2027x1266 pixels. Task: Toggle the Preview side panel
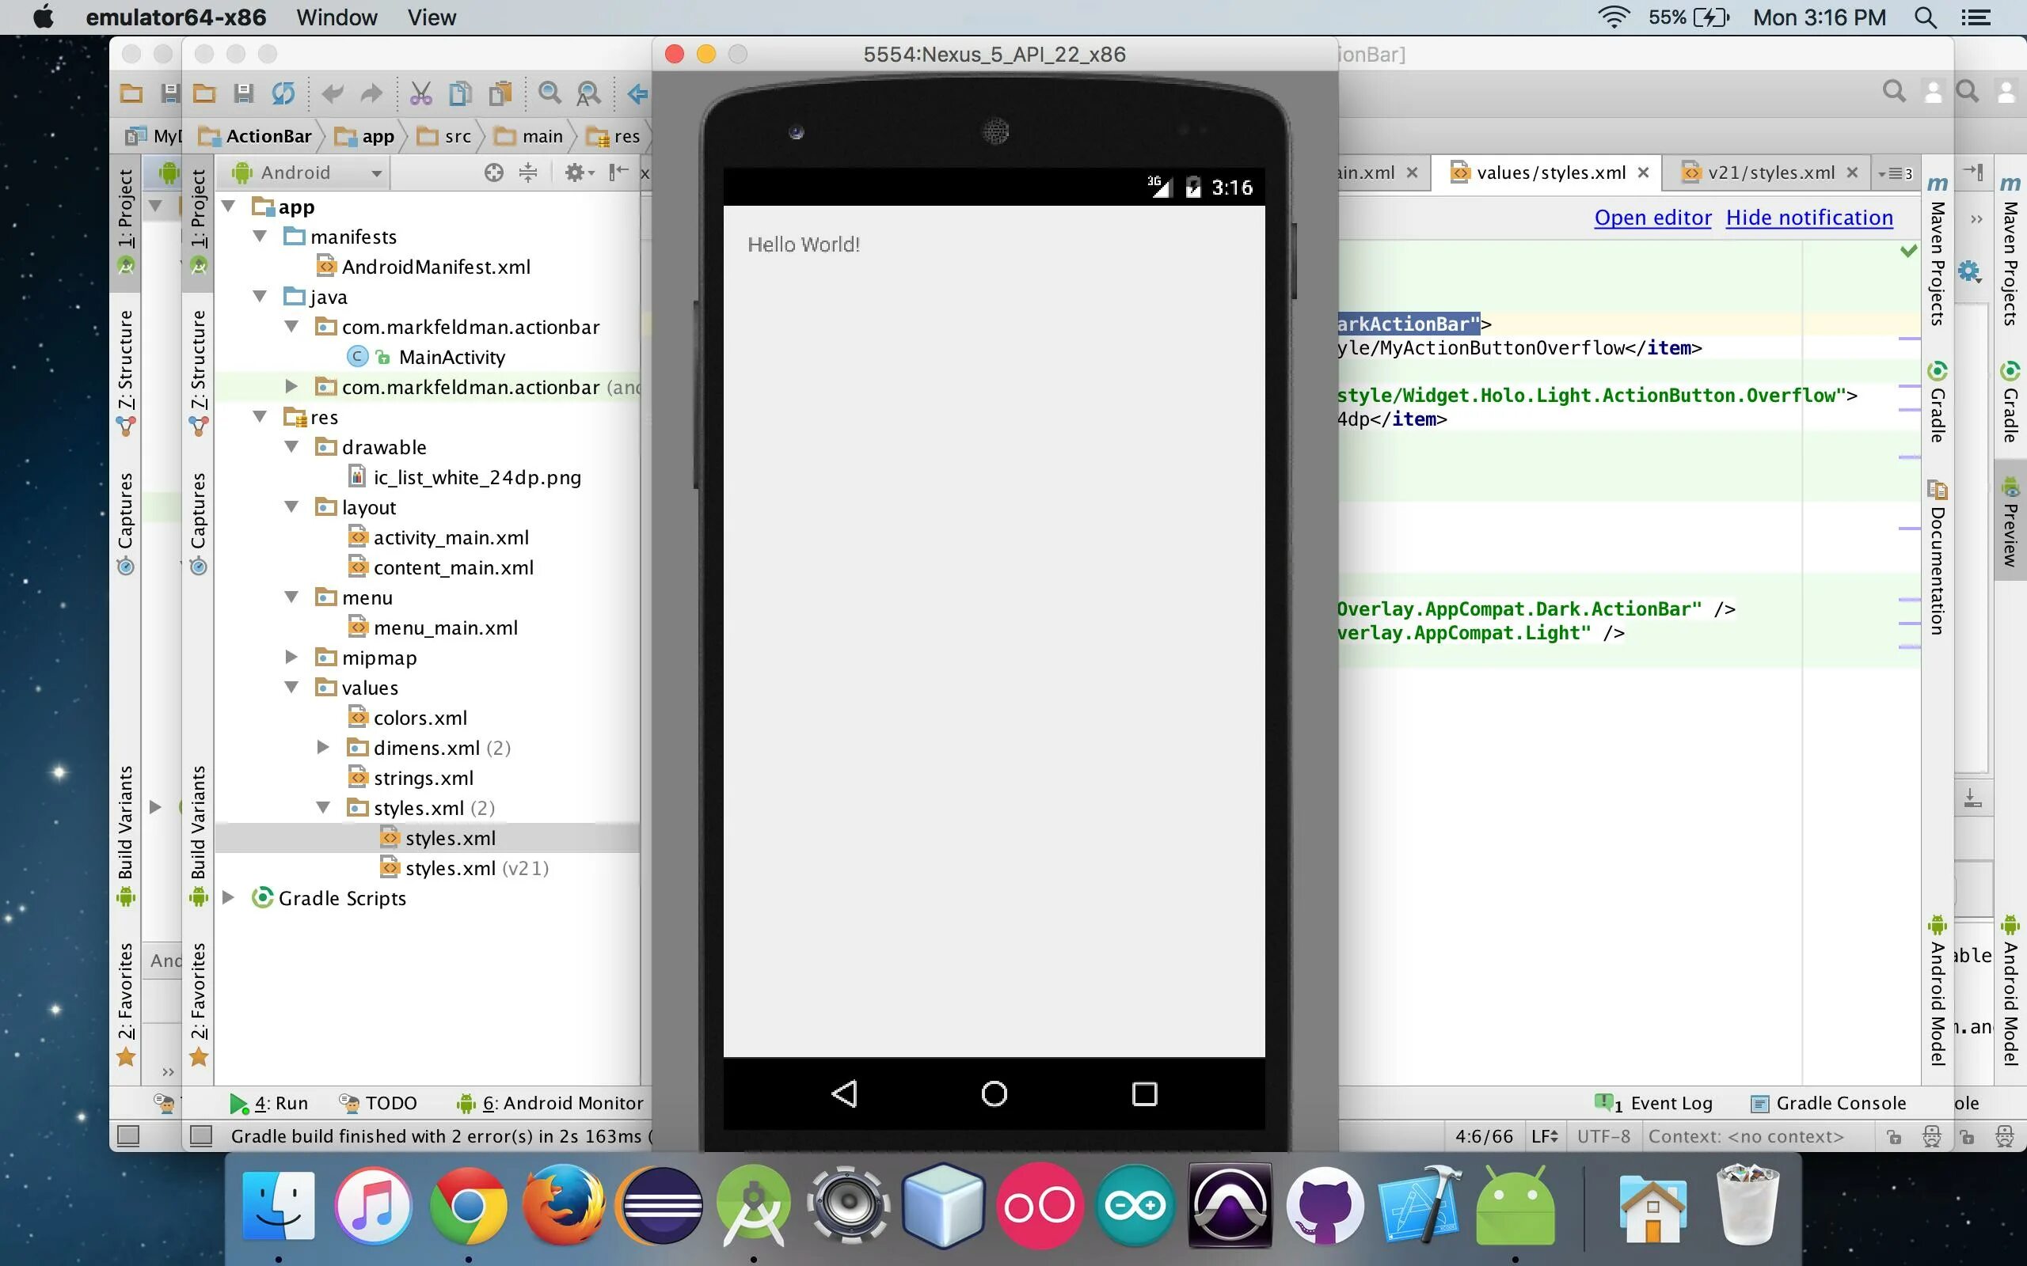[x=2010, y=521]
